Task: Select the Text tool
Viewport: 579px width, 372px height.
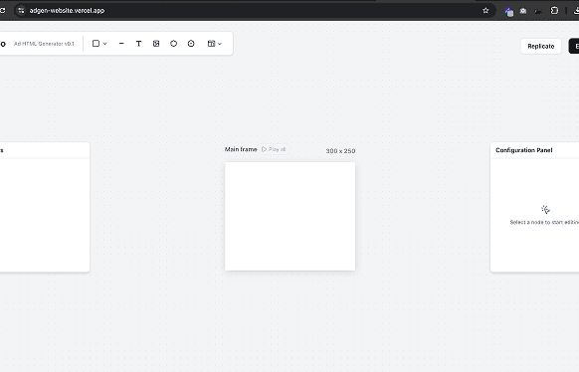Action: pos(139,44)
